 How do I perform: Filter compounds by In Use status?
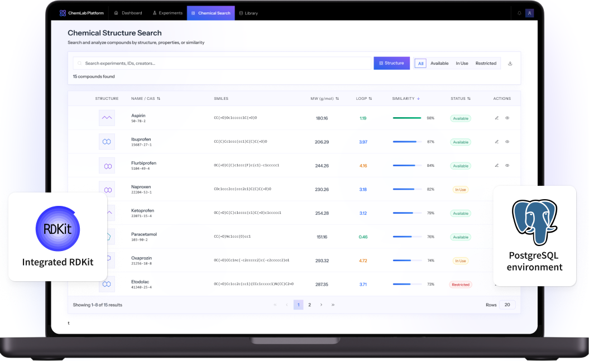click(462, 64)
